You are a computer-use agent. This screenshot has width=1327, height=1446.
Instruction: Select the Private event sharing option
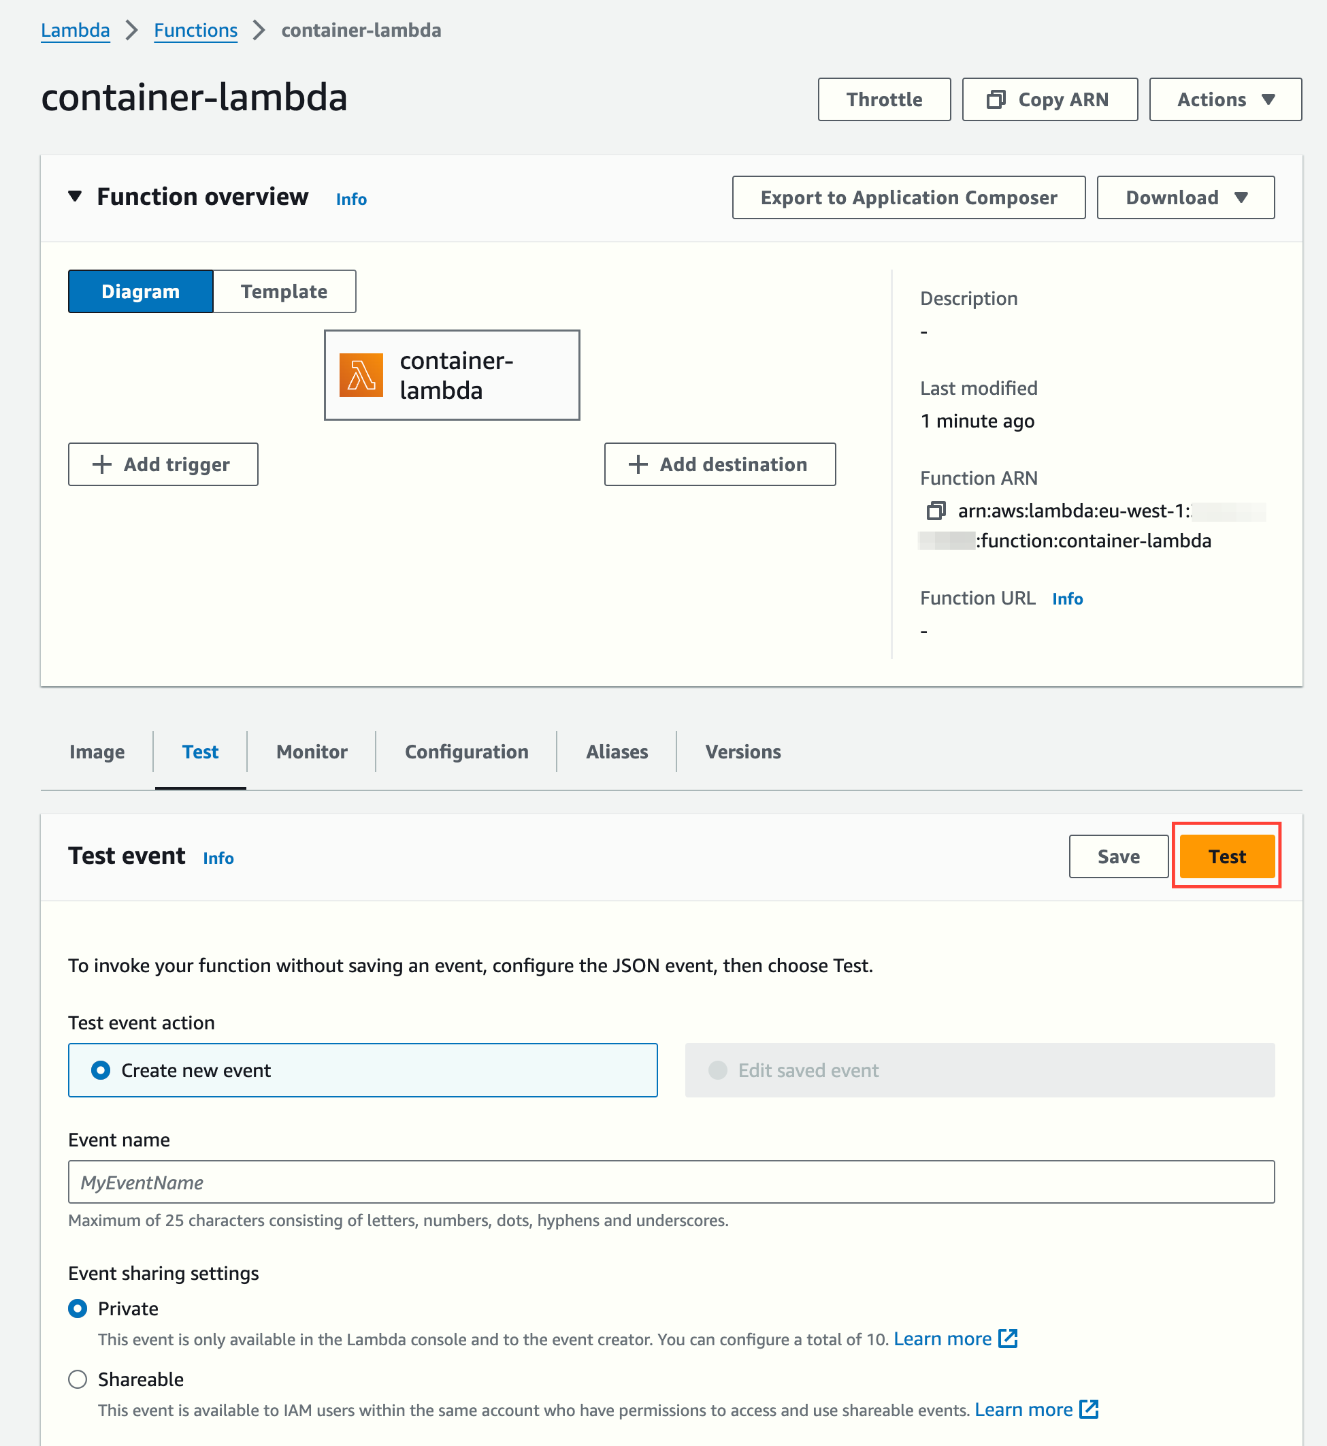tap(77, 1308)
